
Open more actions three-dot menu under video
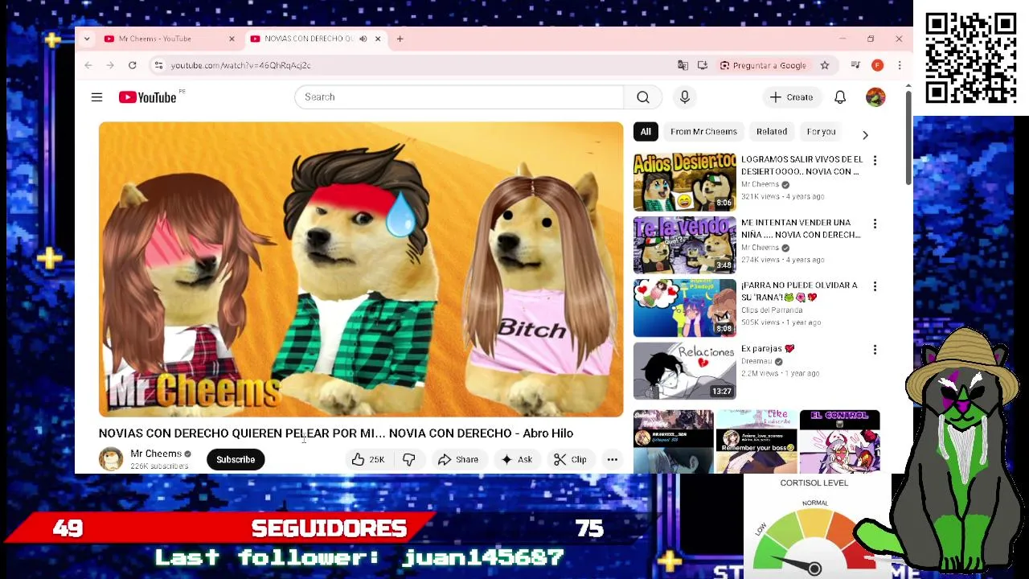[x=613, y=460]
